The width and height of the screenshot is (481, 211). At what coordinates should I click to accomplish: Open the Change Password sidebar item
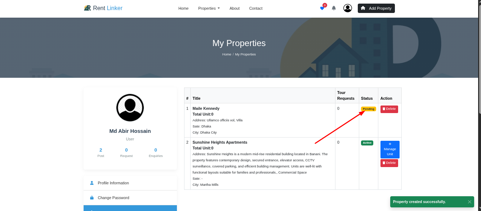click(x=113, y=198)
